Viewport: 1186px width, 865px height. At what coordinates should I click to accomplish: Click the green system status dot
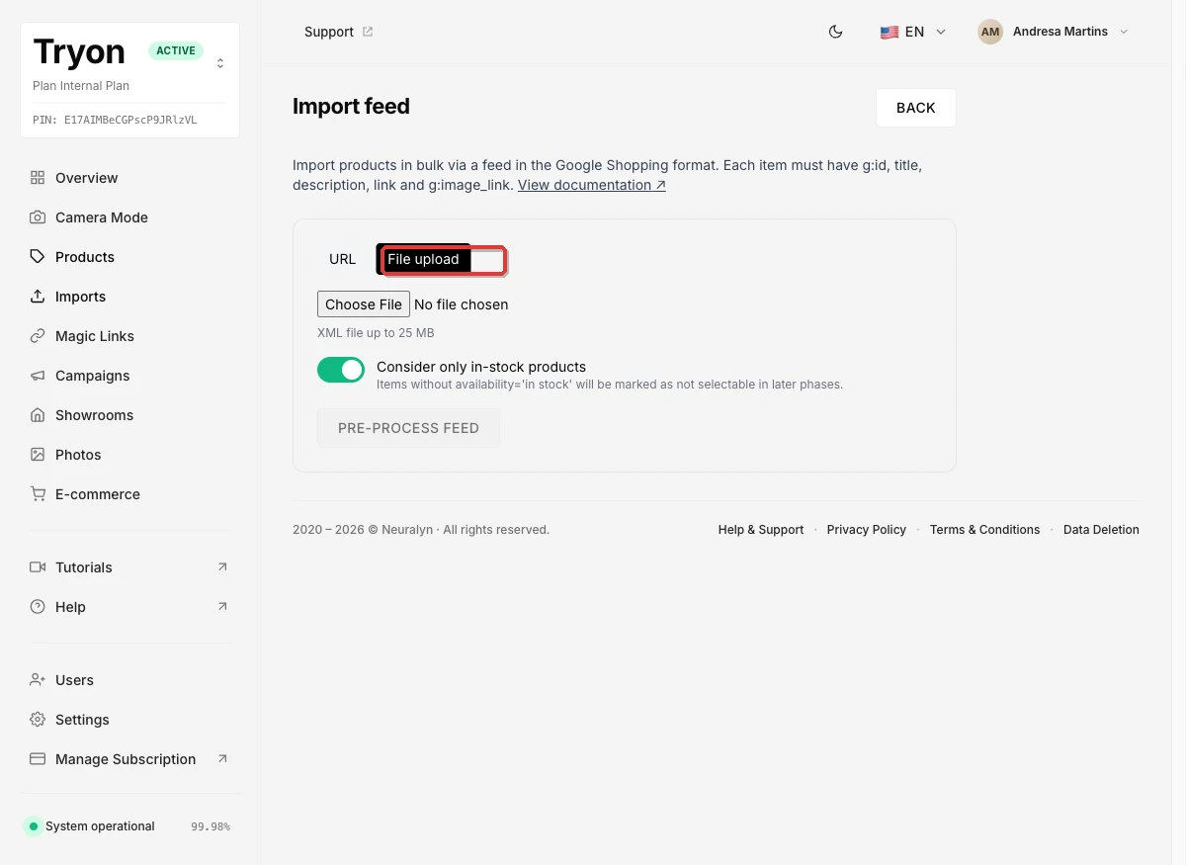click(x=34, y=826)
